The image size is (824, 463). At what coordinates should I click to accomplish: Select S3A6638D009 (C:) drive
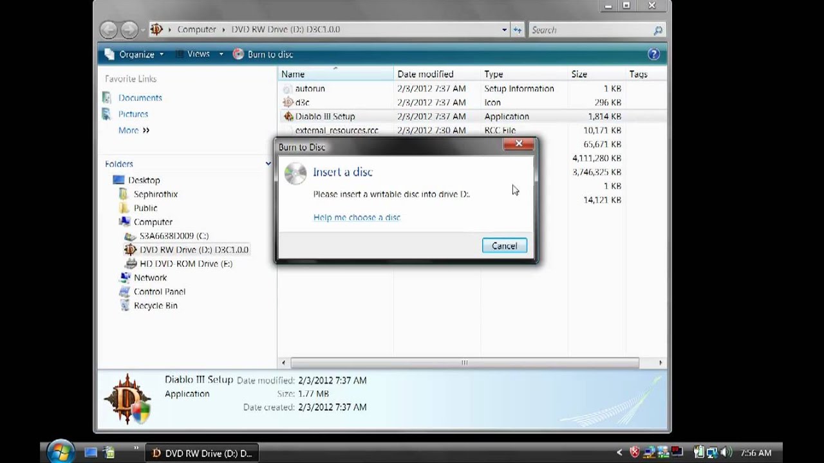pos(174,236)
